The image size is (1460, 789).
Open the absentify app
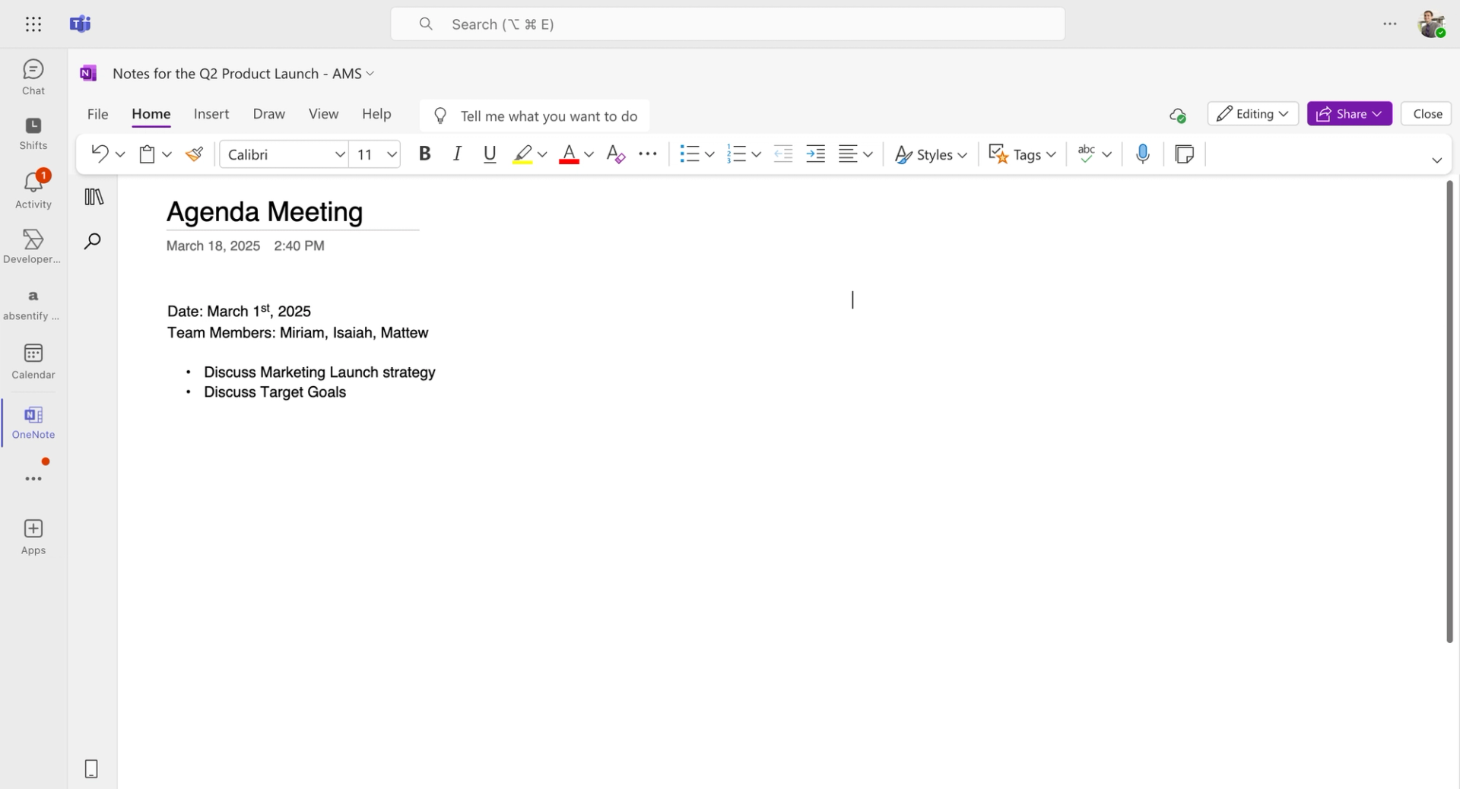point(32,304)
